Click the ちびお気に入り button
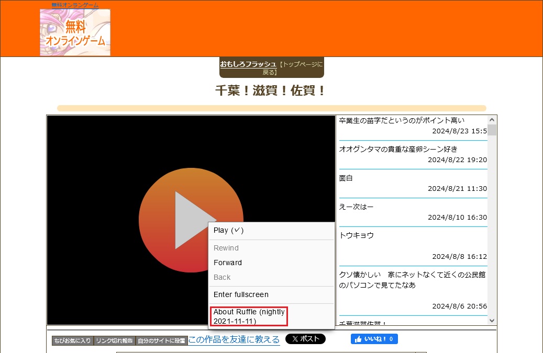The width and height of the screenshot is (543, 353). pos(72,341)
